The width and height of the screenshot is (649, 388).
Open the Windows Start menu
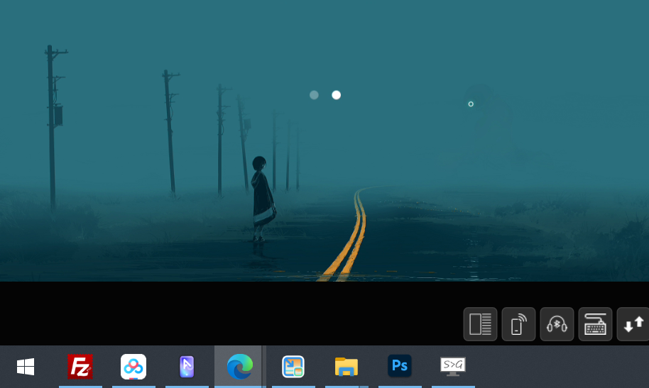(26, 367)
